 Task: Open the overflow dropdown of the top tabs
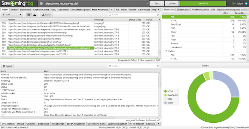158,9
